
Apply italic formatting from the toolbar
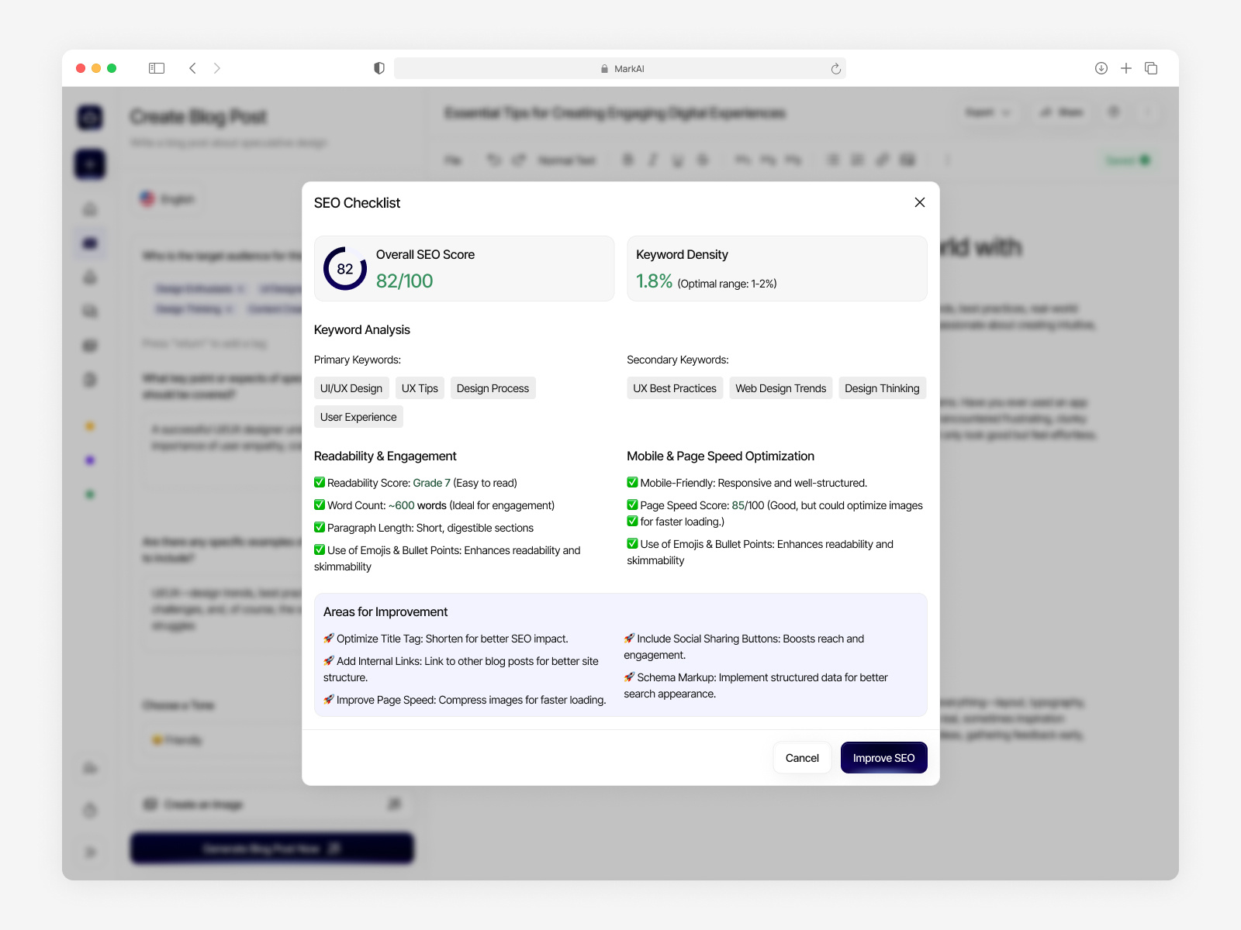[x=652, y=160]
